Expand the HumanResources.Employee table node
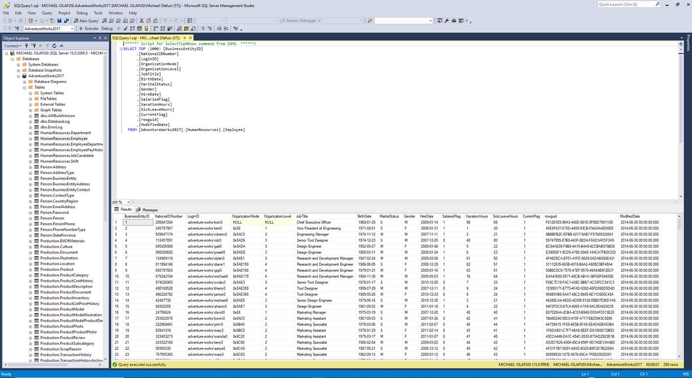This screenshot has height=378, width=692. click(30, 139)
